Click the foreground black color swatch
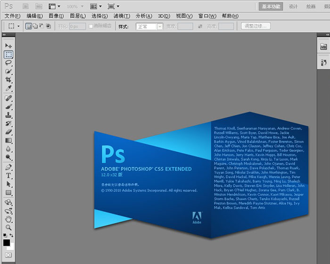The height and width of the screenshot is (264, 330). [6, 242]
